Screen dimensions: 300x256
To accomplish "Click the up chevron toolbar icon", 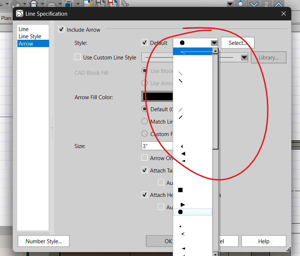I will point(279,4).
